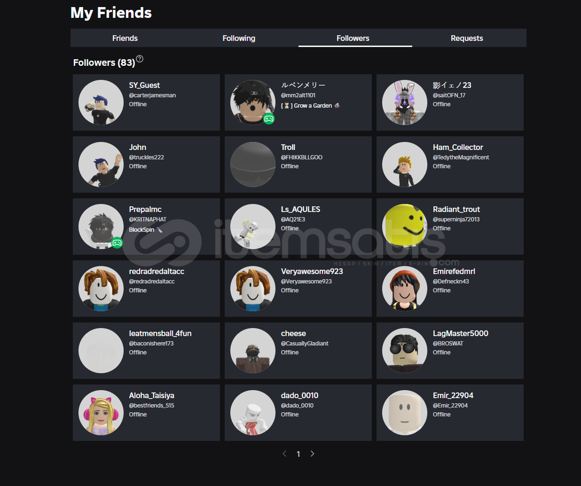This screenshot has width=581, height=486.
Task: Open SY_Guest avatar picture
Action: [x=101, y=102]
